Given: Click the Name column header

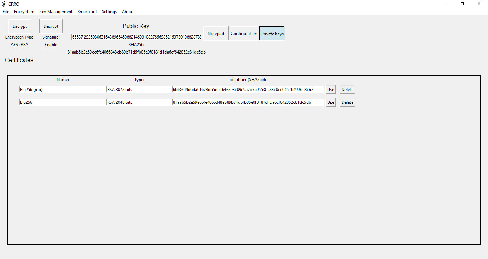Looking at the screenshot, I should click(x=63, y=80).
